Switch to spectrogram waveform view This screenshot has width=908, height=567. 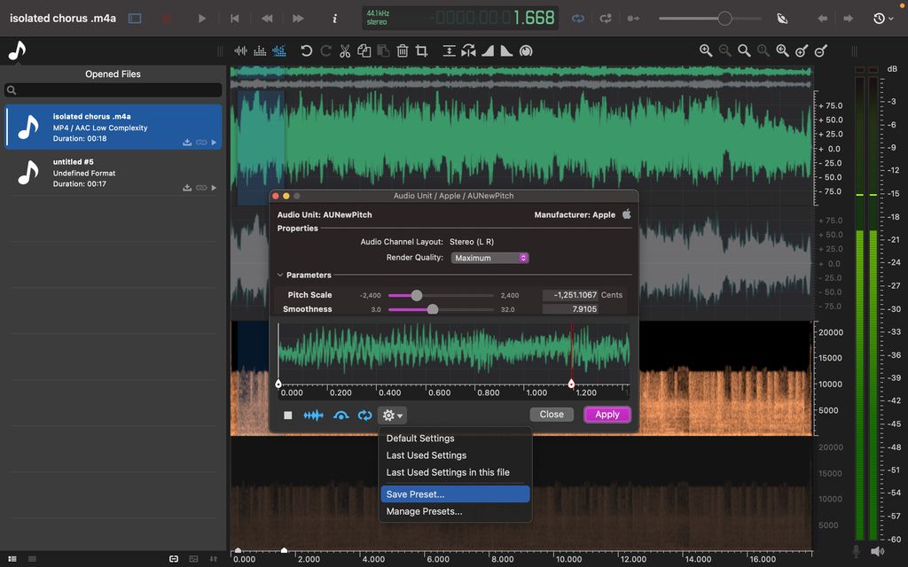tap(279, 50)
